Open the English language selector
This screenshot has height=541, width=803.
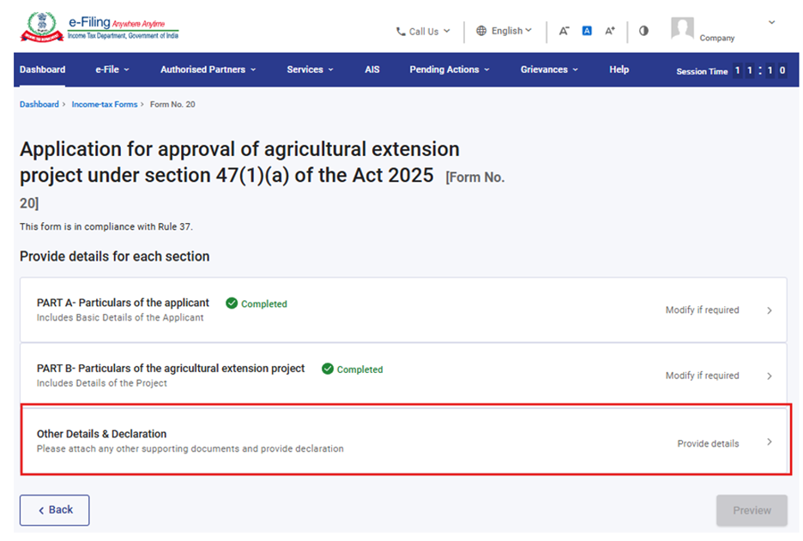504,31
